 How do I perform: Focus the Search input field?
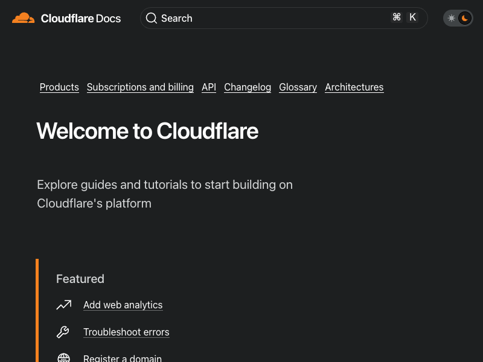(284, 18)
